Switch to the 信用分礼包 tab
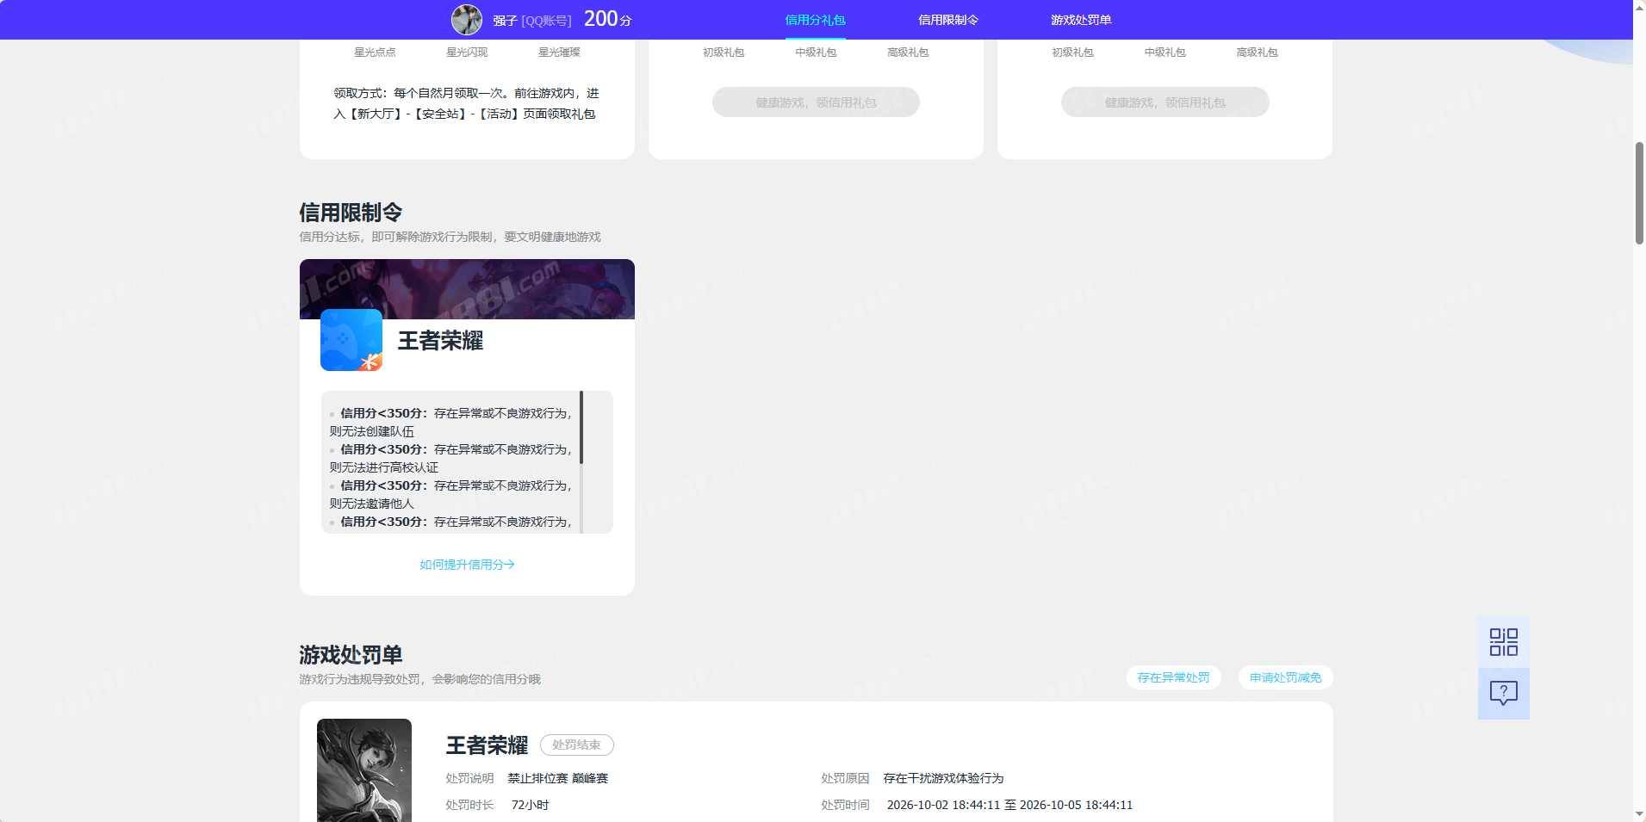Viewport: 1646px width, 822px height. click(815, 20)
